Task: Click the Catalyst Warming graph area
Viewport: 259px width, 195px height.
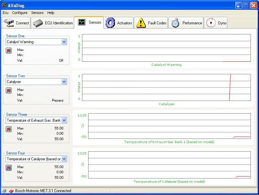Action: (166, 48)
